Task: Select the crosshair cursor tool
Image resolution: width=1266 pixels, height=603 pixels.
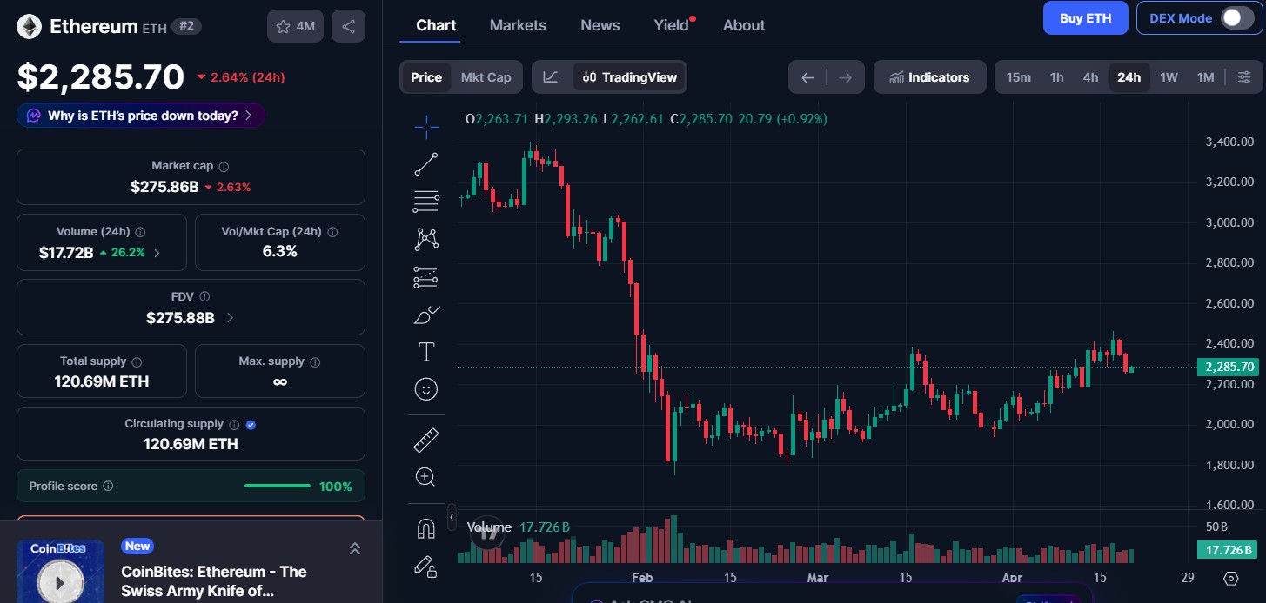Action: click(x=425, y=127)
